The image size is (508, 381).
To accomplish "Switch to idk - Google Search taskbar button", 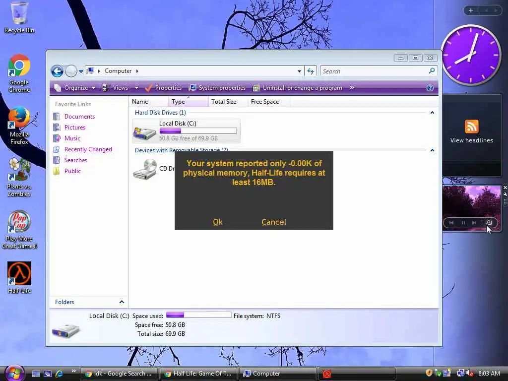I will (119, 374).
